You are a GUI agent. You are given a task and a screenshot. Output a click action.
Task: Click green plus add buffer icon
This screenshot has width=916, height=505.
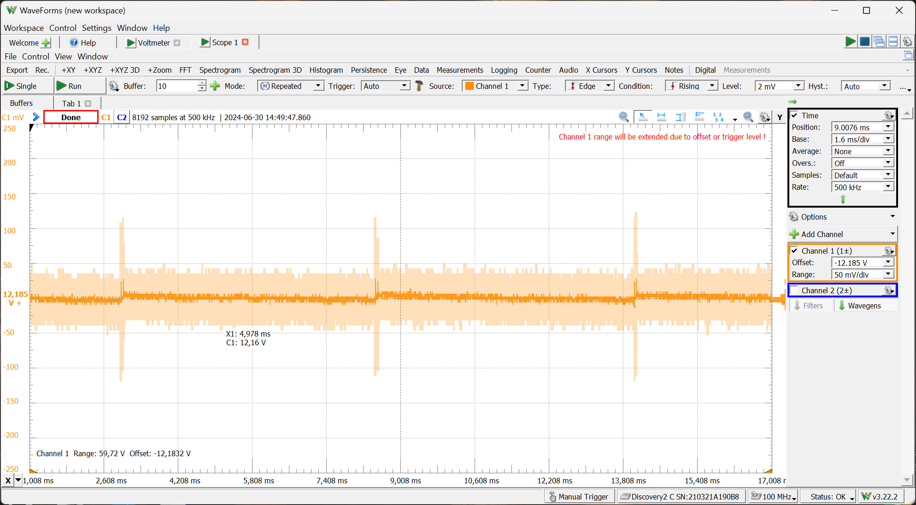pyautogui.click(x=215, y=86)
